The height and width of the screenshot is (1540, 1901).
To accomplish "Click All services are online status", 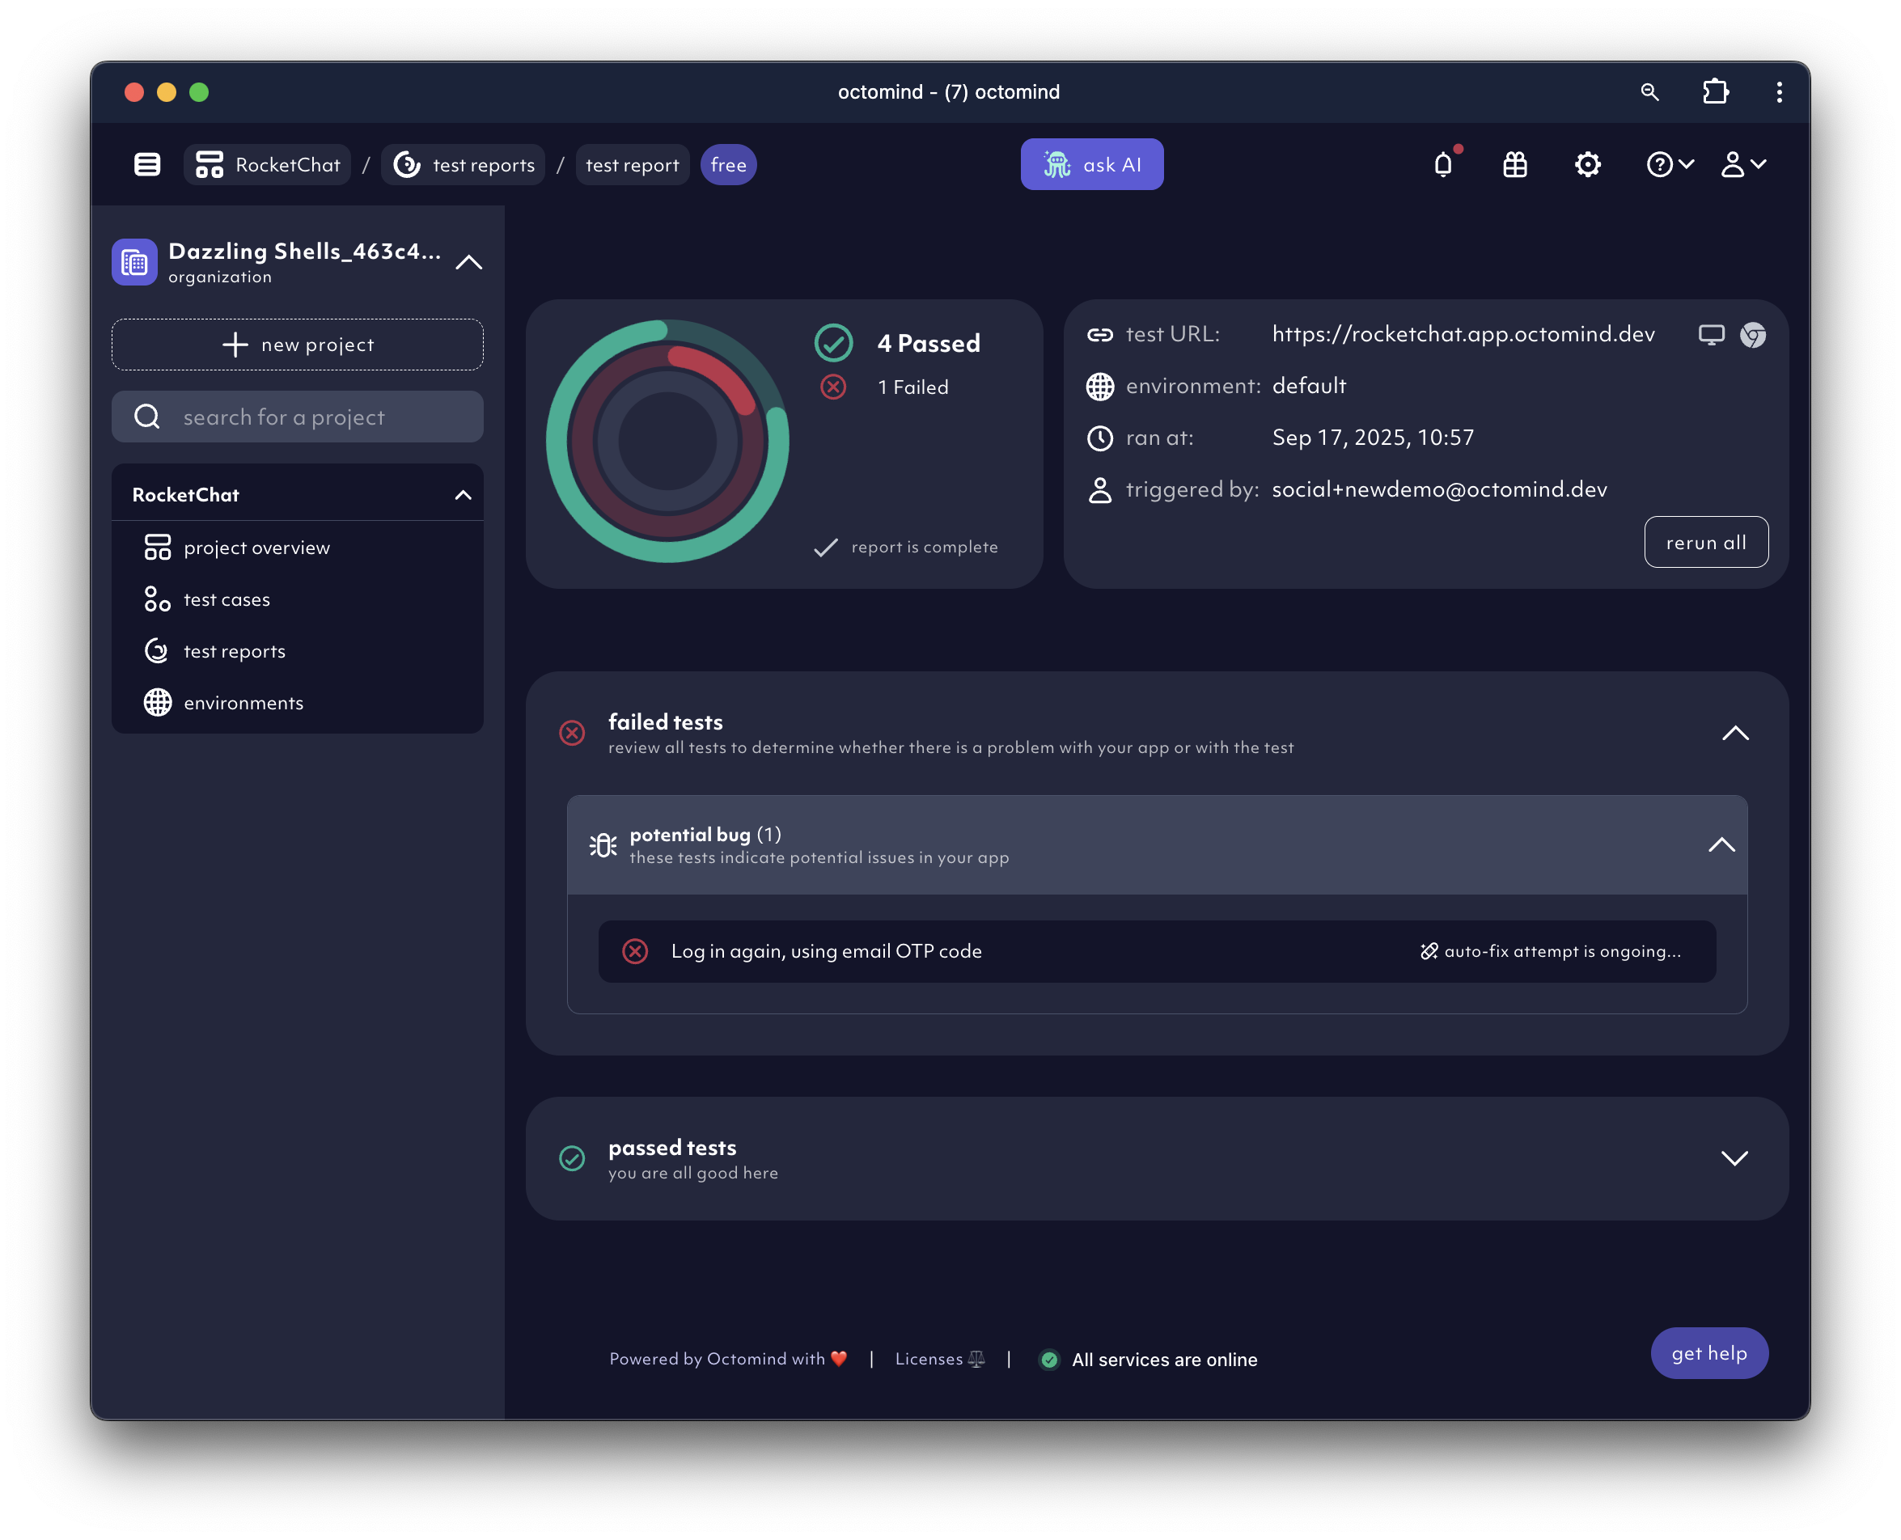I will coord(1148,1360).
